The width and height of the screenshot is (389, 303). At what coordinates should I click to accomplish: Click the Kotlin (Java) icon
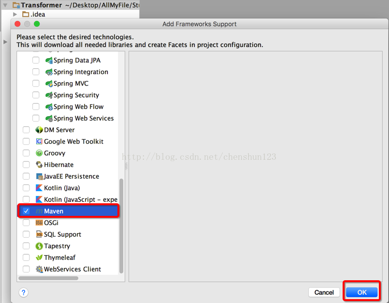39,188
